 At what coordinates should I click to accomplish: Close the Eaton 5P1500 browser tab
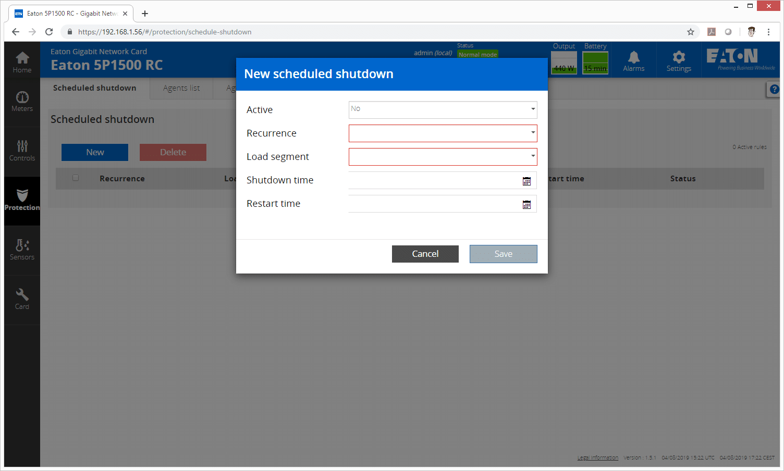125,14
